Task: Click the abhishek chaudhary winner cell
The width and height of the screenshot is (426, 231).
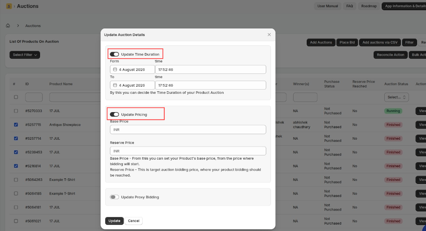Action: [302, 124]
